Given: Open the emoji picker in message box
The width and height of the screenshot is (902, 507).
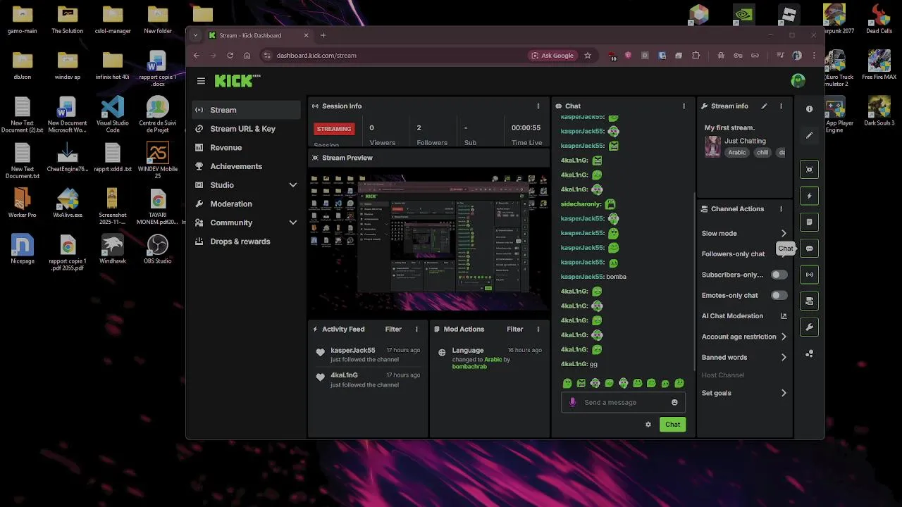Looking at the screenshot, I should (674, 403).
